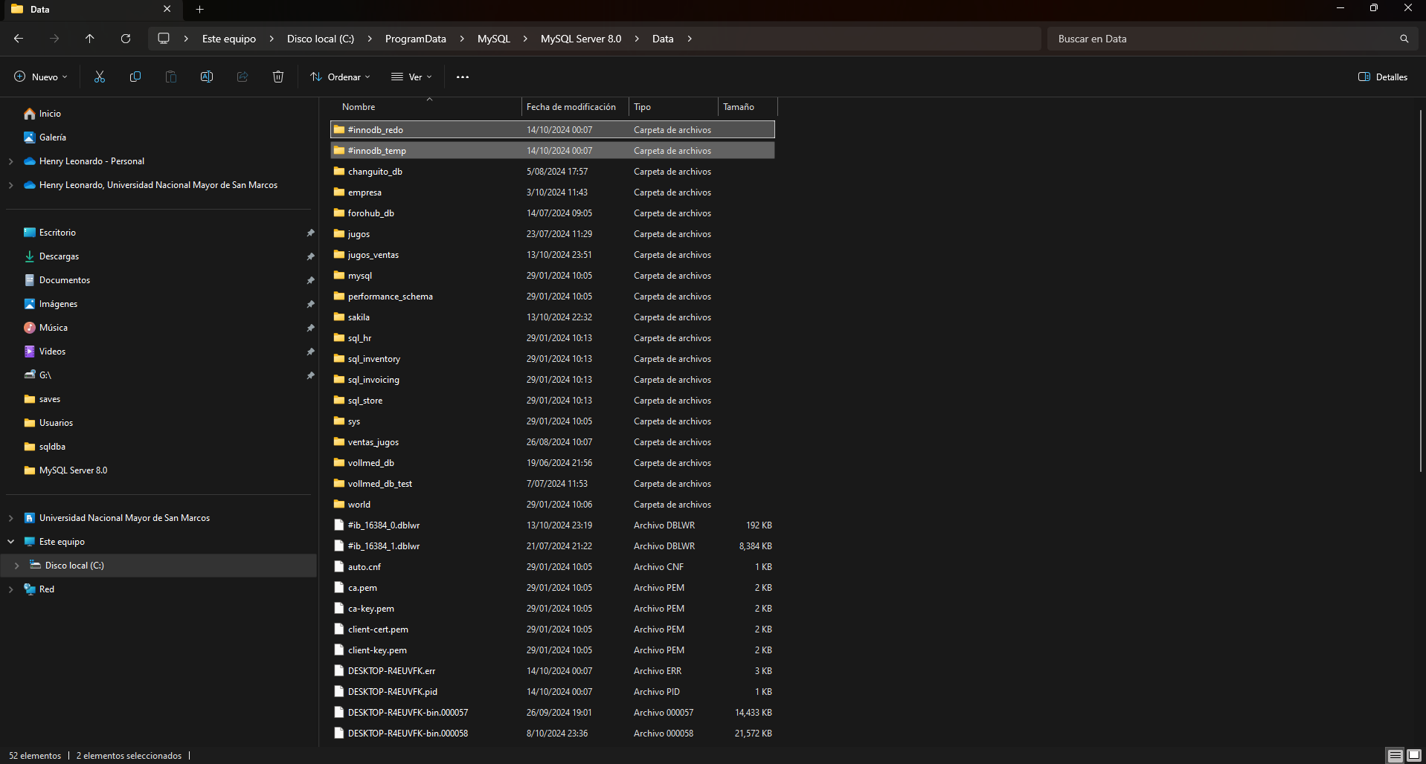1426x764 pixels.
Task: Switch to details list view icon in status bar
Action: tap(1396, 755)
